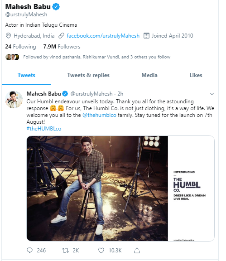Screen dimensions: 226x261
Task: Click the calendar joined-date icon
Action: click(146, 36)
